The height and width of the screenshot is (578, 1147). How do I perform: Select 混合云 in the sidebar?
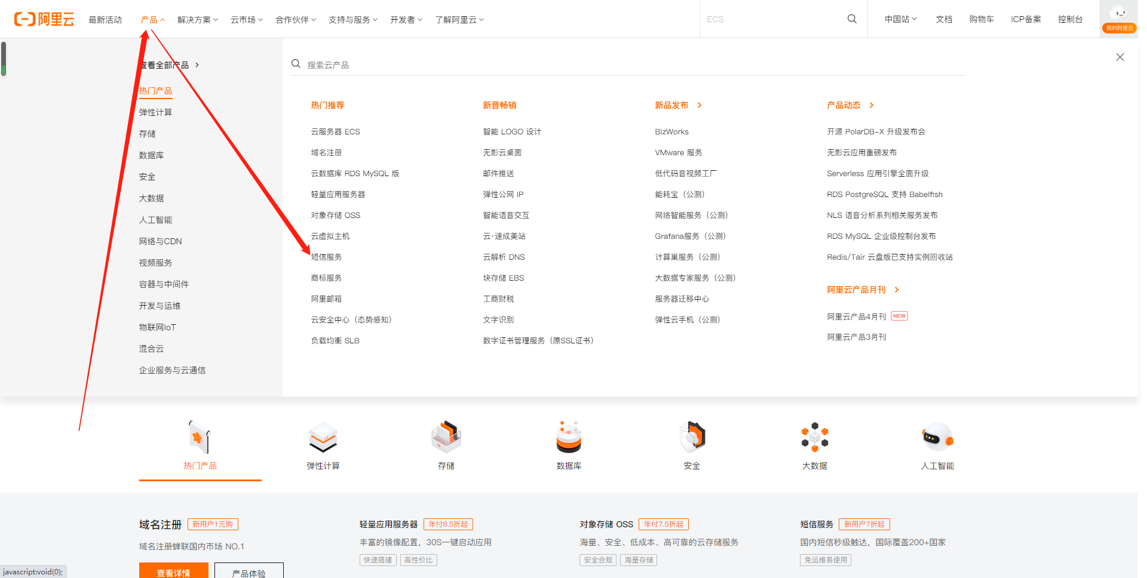(151, 349)
